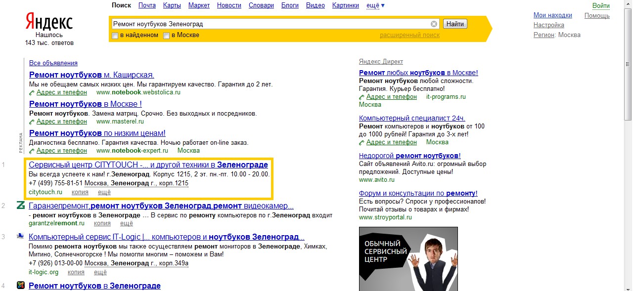Click the scrollbar up arrow
Image resolution: width=633 pixels, height=291 pixels.
628,4
